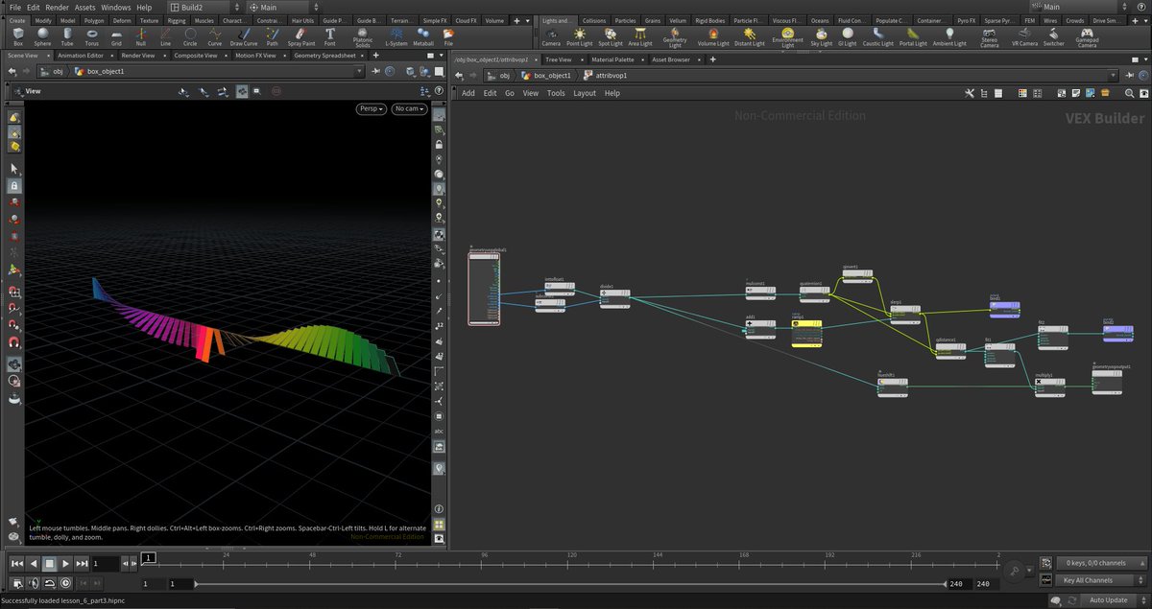The width and height of the screenshot is (1152, 609).
Task: Select the geometryvopglobal1 node
Action: 484,288
